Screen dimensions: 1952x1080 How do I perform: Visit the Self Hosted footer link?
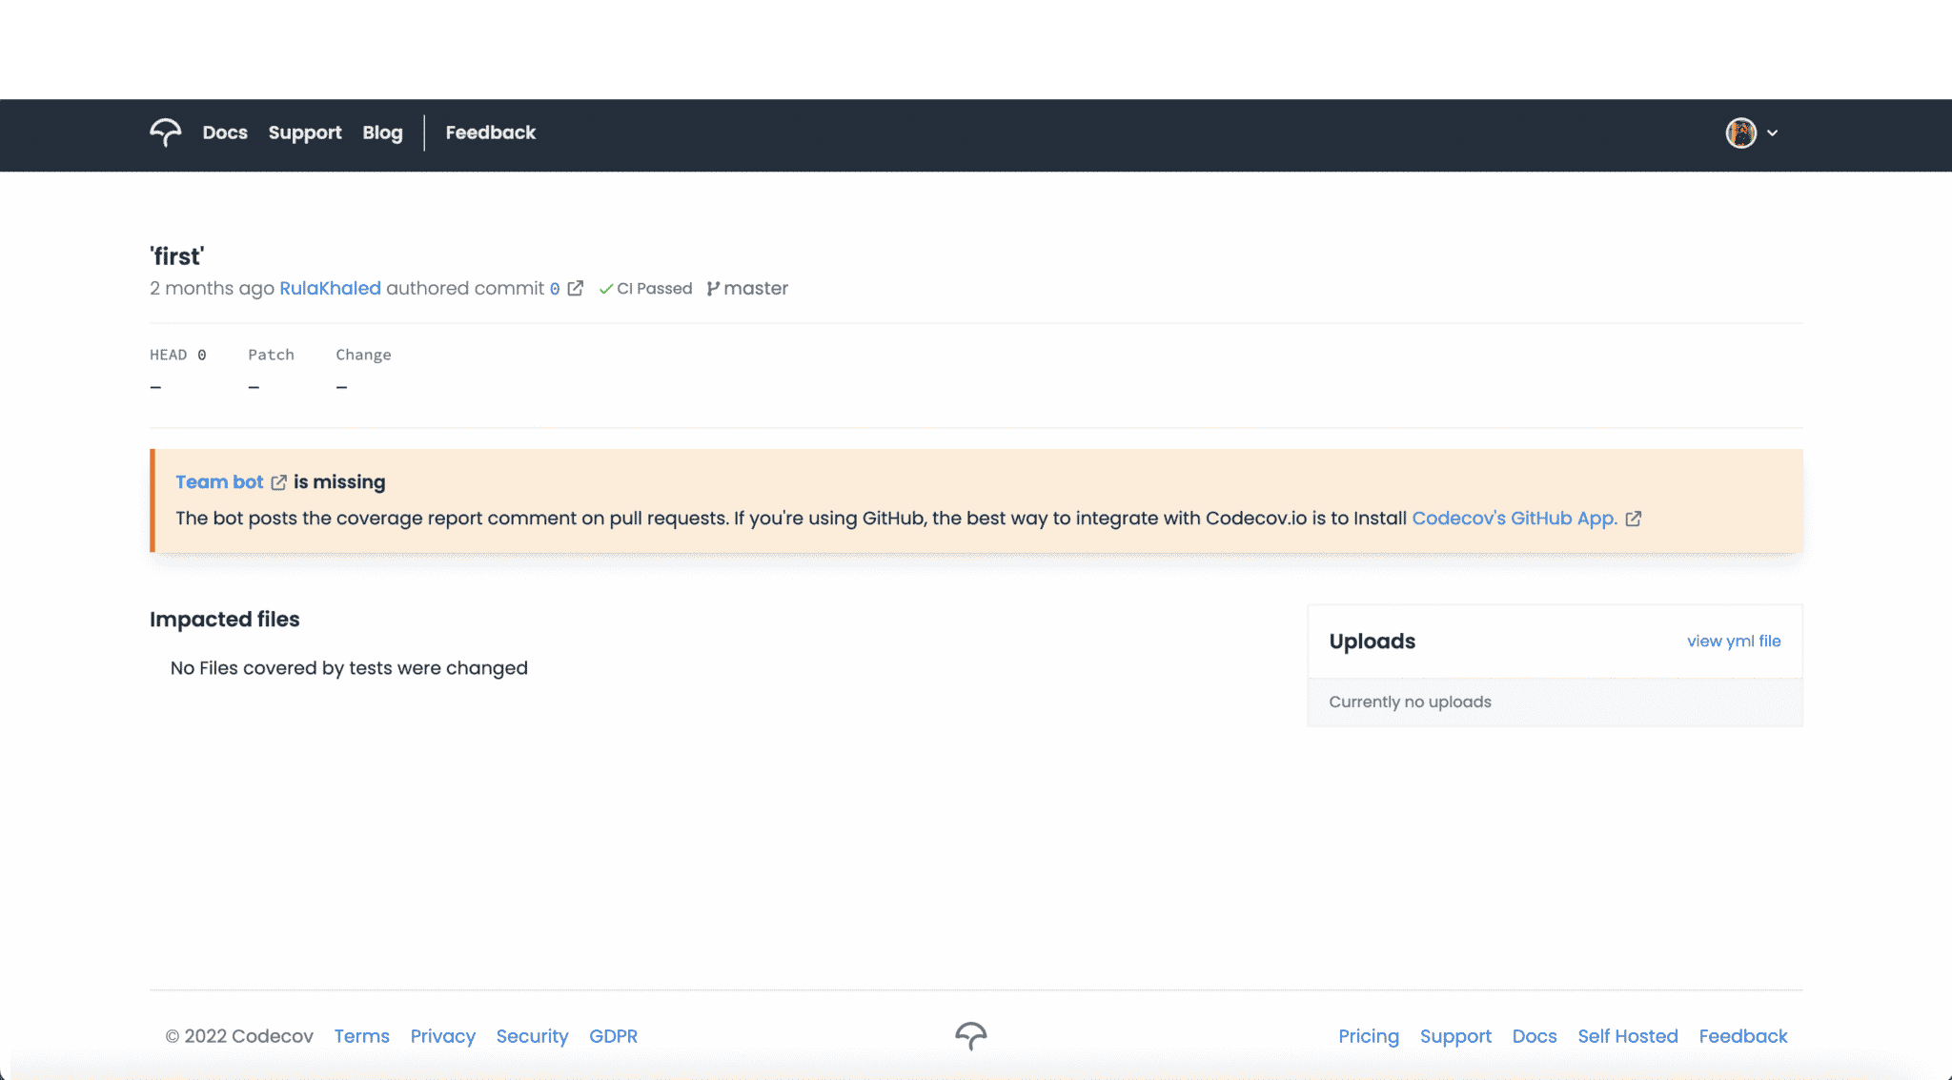[1627, 1036]
